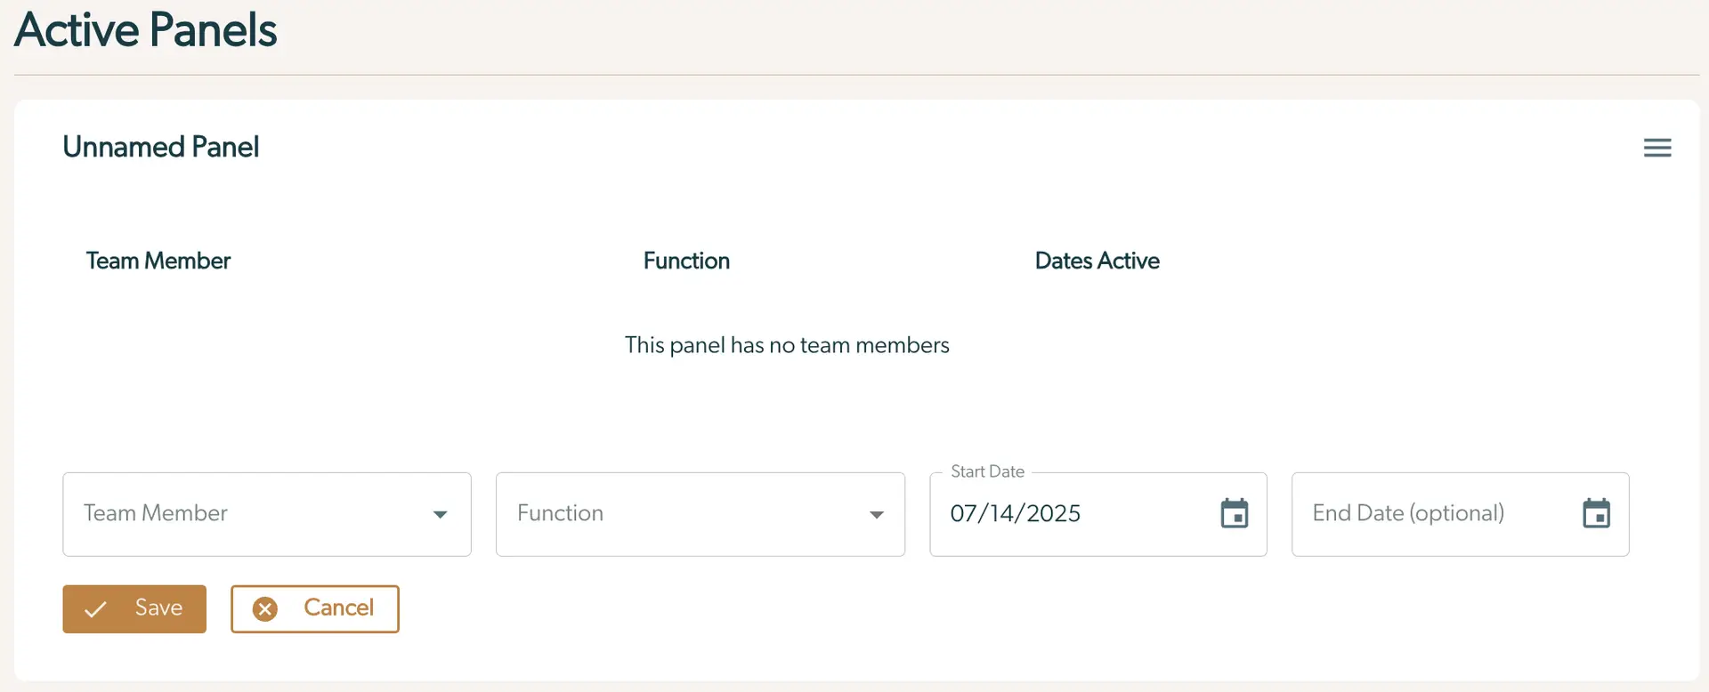Click the Start Date floating label
The height and width of the screenshot is (692, 1709).
tap(987, 471)
